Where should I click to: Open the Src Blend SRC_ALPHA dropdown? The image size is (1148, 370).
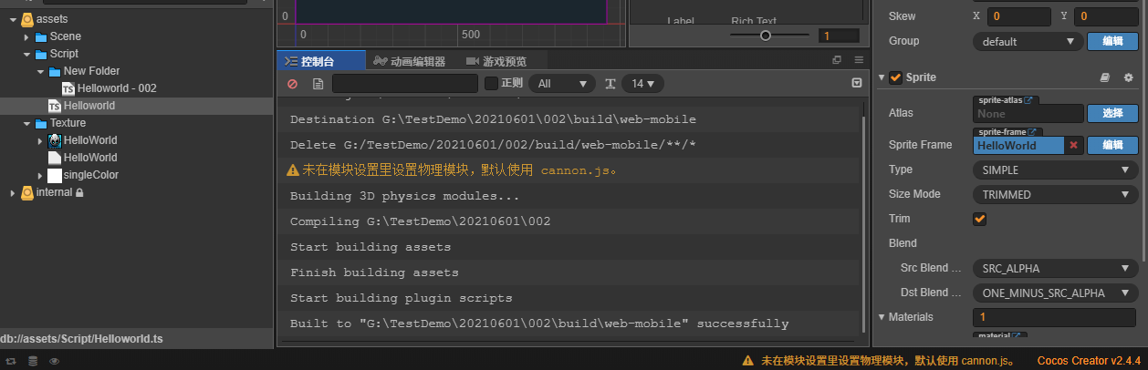pos(1055,269)
